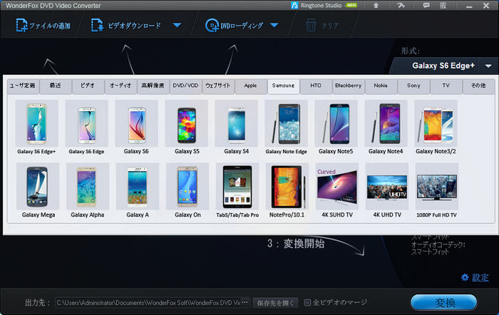
Task: Select the Galaxy S5 device icon
Action: (187, 123)
